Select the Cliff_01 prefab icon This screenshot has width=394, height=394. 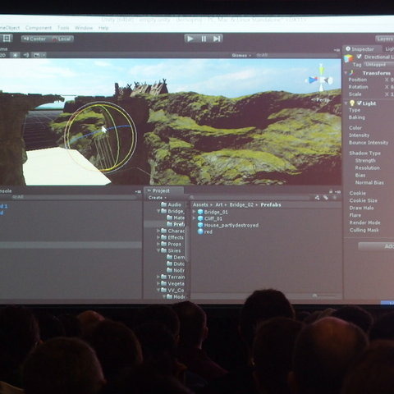pyautogui.click(x=200, y=218)
